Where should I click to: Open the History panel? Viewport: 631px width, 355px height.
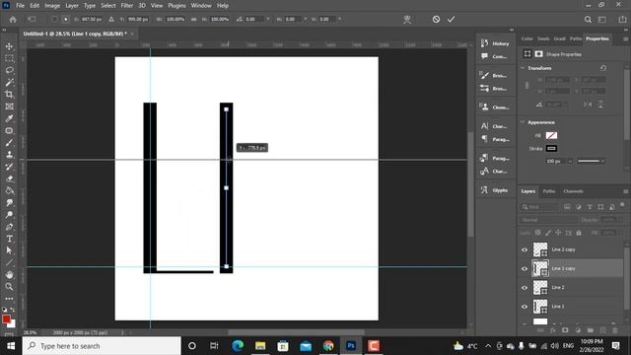[x=495, y=43]
